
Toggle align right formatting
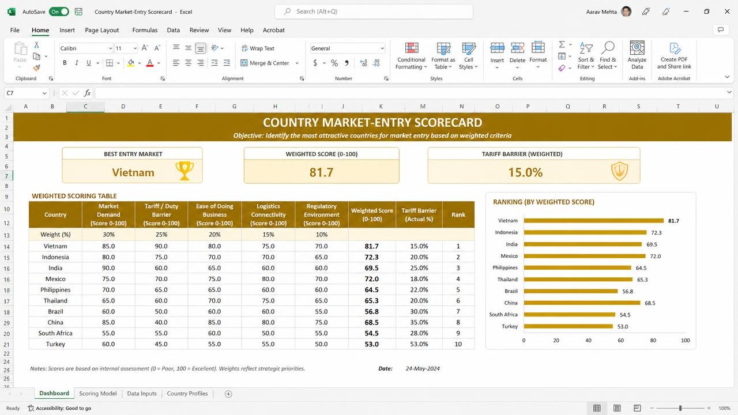(x=200, y=63)
